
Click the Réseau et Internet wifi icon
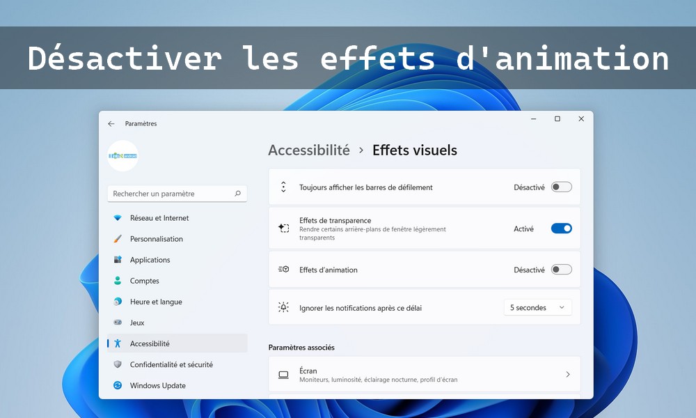(x=118, y=218)
